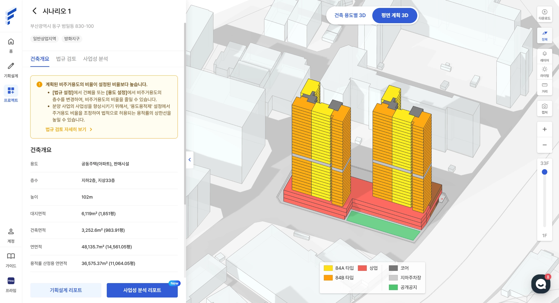
Task: Select the 거리 distance measuring tool
Action: click(544, 87)
